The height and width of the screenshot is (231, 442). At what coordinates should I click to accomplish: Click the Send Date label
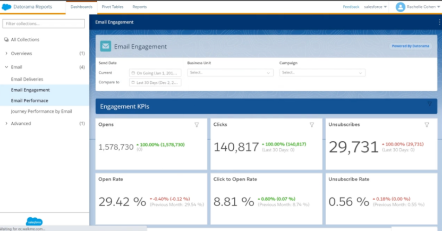pyautogui.click(x=108, y=63)
